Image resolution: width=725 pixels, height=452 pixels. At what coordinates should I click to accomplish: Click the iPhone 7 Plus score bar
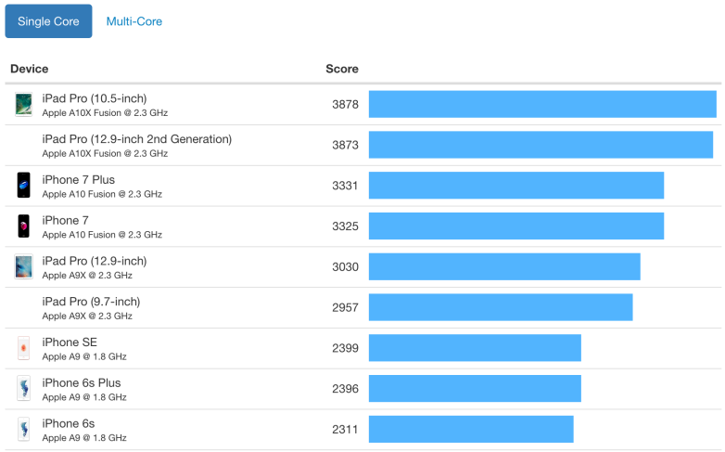click(x=516, y=185)
